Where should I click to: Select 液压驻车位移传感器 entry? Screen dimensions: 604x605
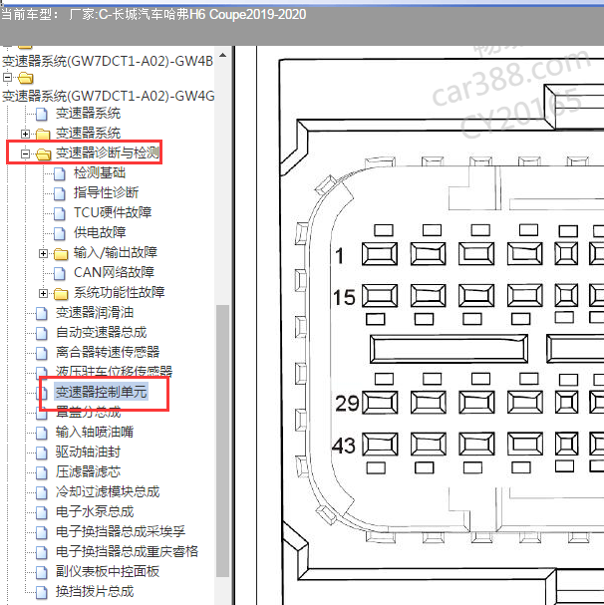114,372
